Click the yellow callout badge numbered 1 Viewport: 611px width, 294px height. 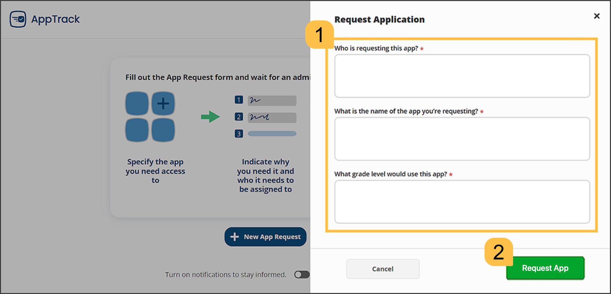[319, 35]
